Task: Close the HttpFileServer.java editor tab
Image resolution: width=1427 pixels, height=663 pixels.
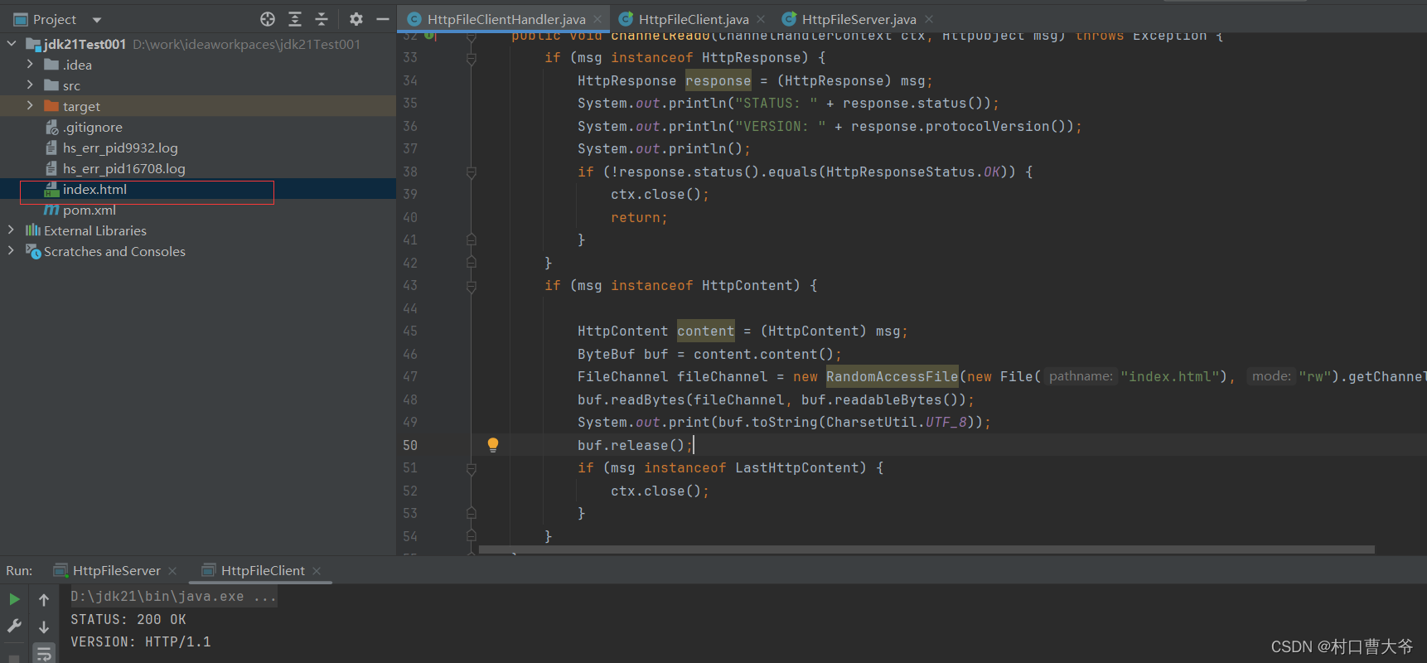Action: pos(929,19)
